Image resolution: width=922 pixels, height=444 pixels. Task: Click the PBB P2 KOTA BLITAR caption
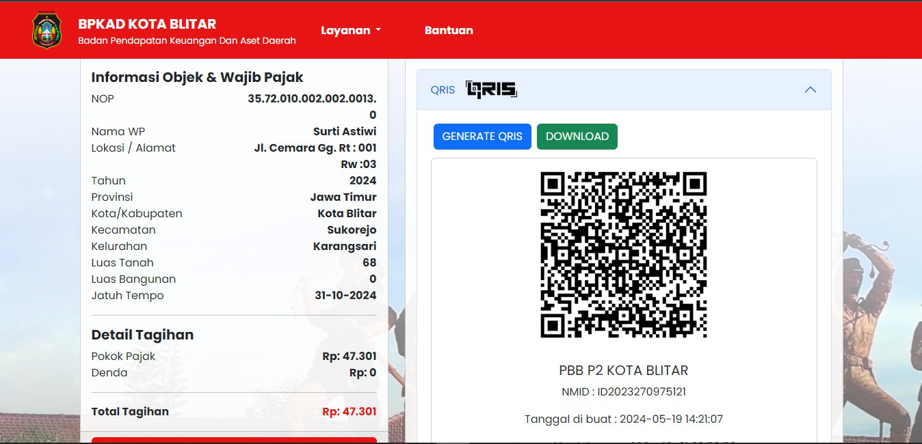pyautogui.click(x=623, y=370)
